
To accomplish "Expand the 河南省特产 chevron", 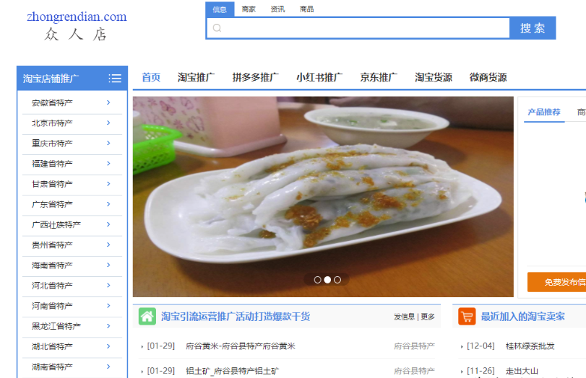I will (108, 306).
